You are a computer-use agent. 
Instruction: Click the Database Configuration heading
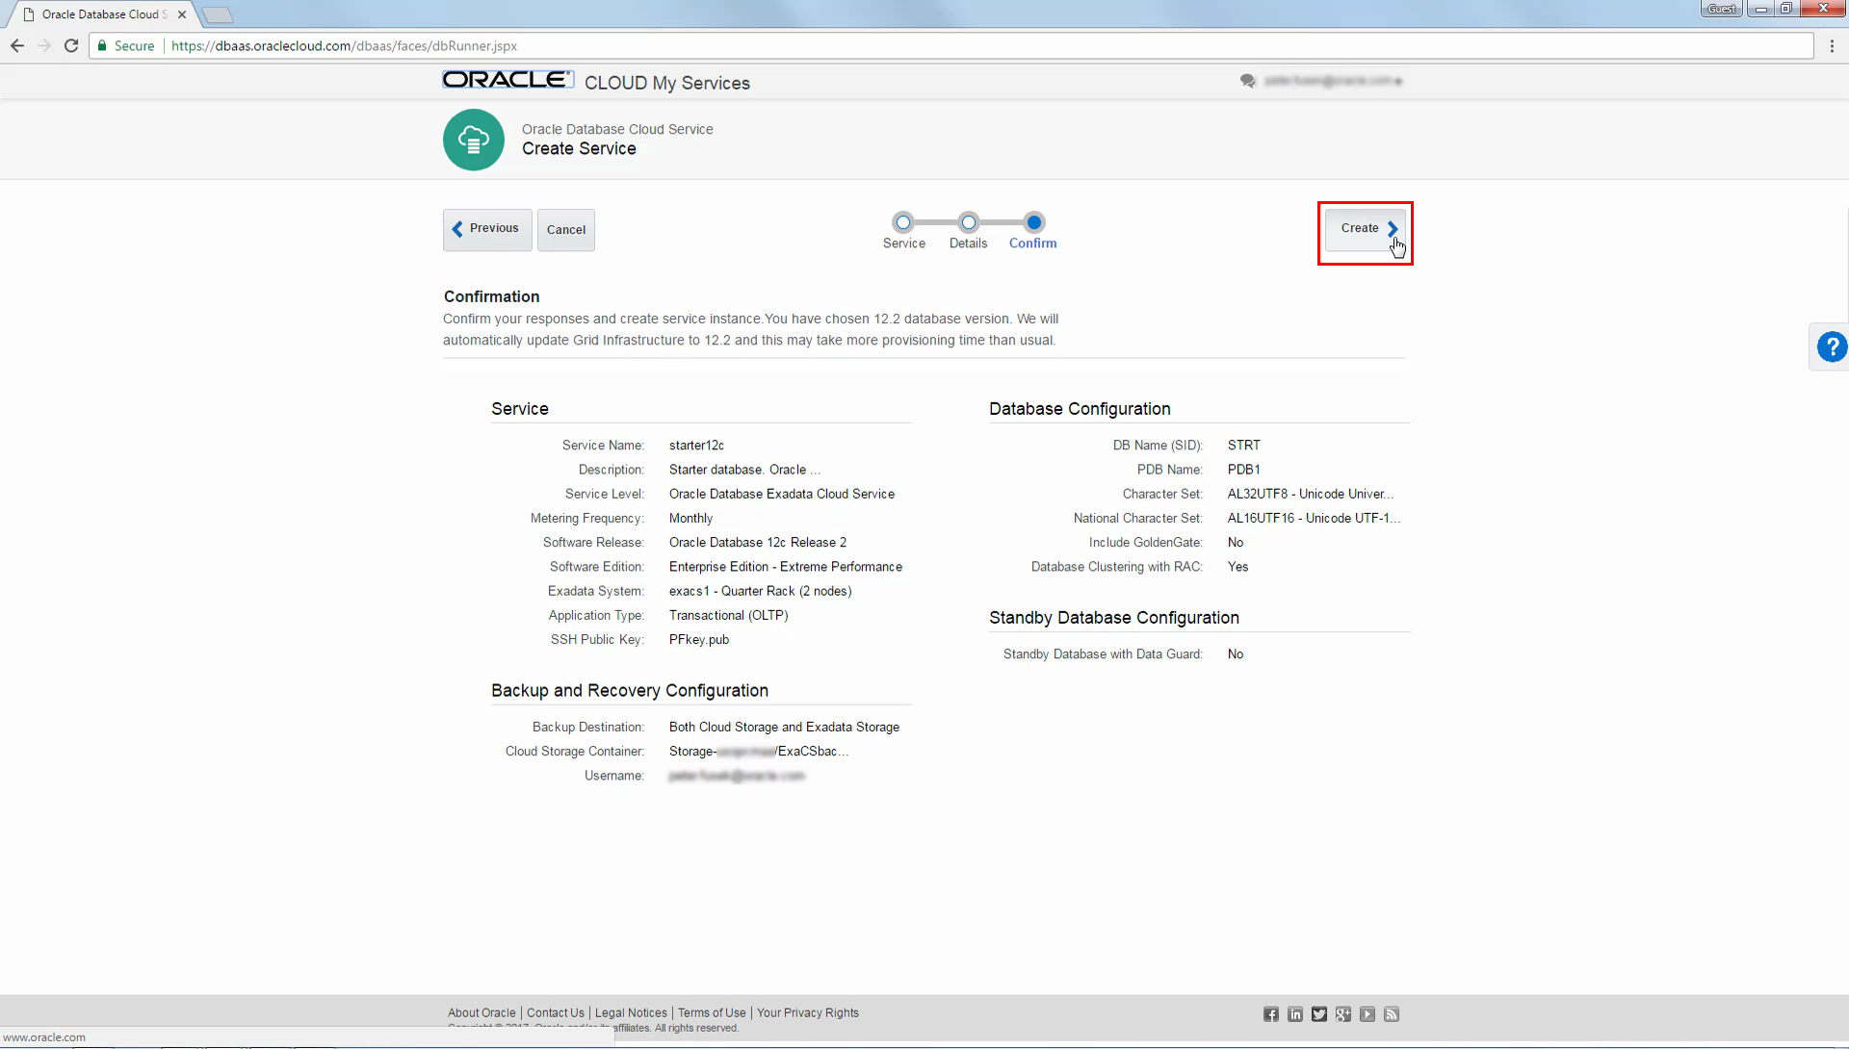coord(1080,409)
